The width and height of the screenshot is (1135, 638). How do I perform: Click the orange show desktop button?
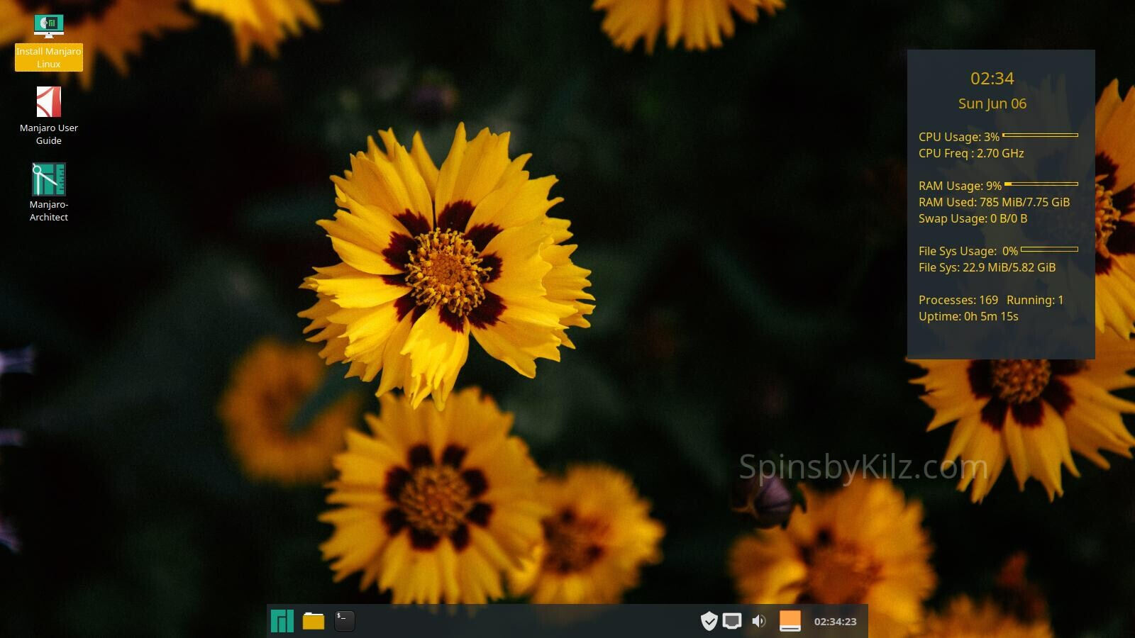[790, 621]
